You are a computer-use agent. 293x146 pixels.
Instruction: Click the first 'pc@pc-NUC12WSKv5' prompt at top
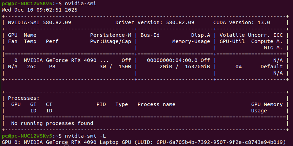click(x=27, y=4)
